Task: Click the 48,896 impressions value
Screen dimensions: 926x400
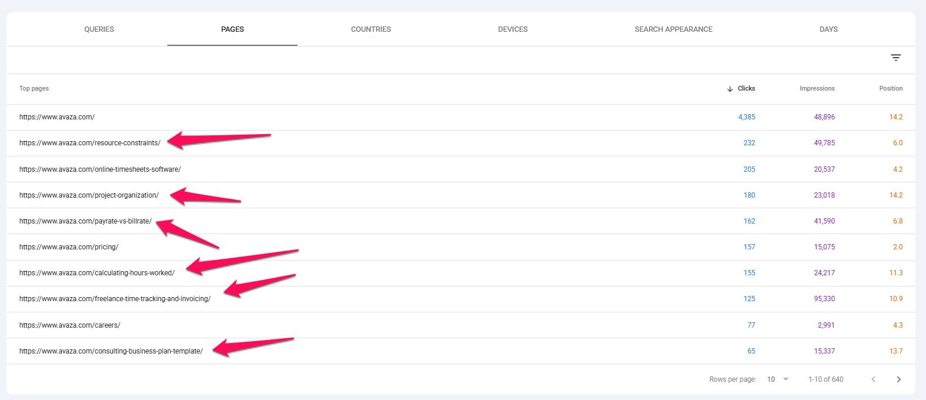Action: tap(824, 117)
